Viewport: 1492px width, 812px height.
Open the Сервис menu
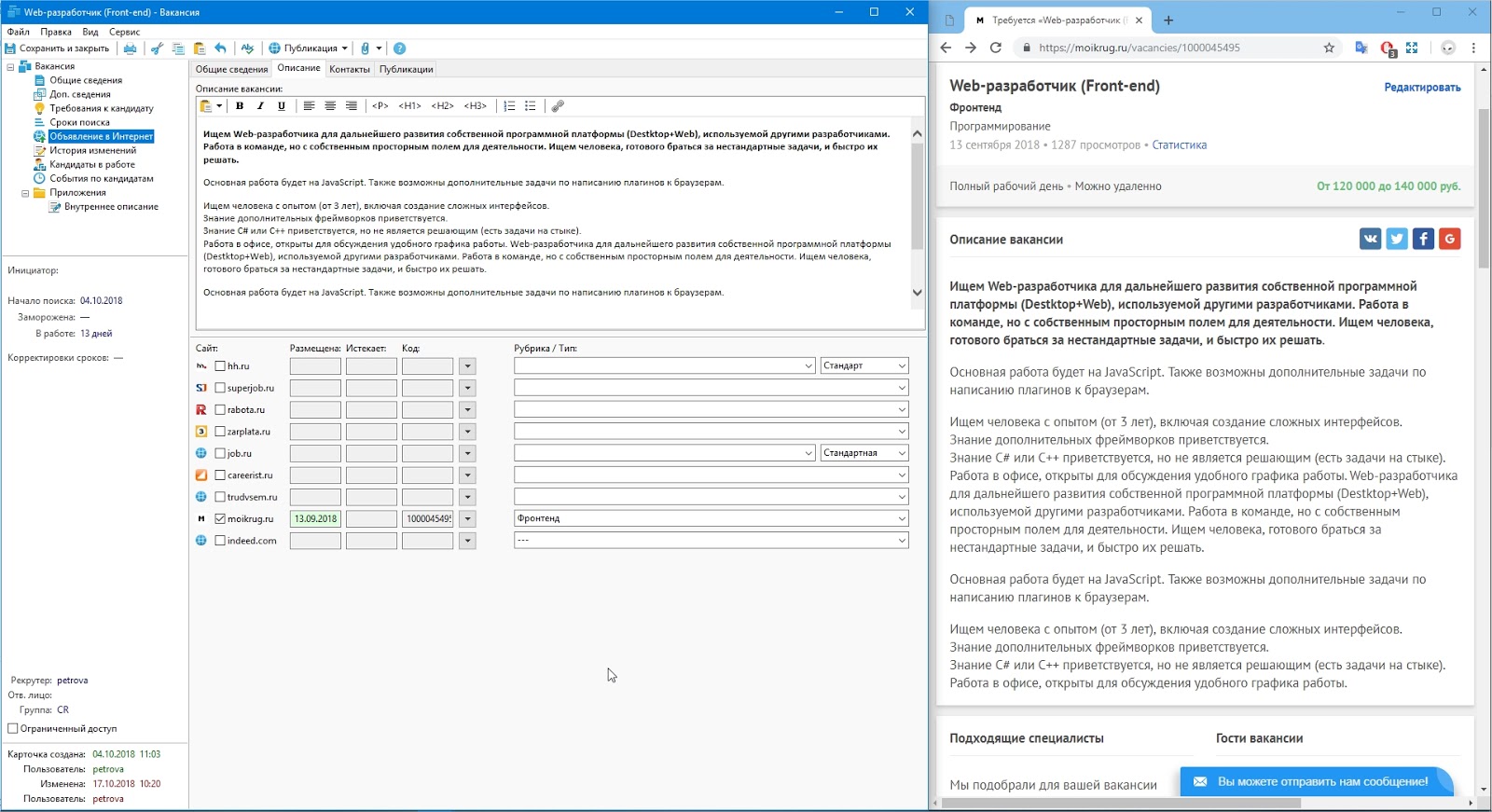tap(125, 32)
